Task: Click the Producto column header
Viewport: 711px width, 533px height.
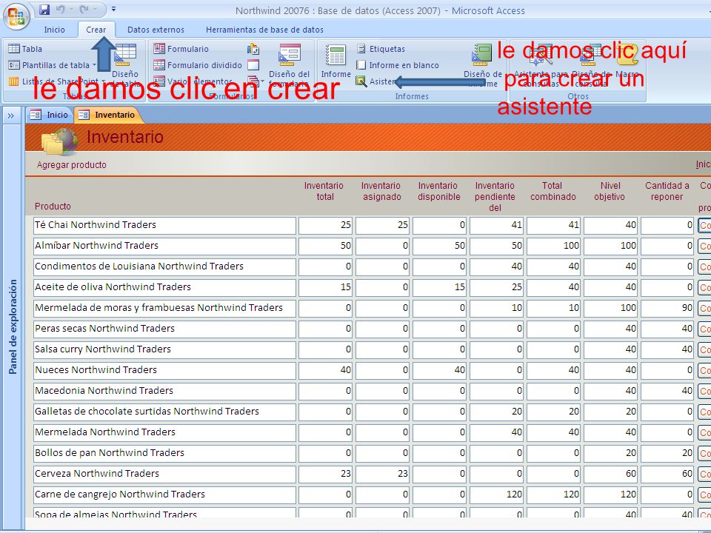Action: [53, 207]
